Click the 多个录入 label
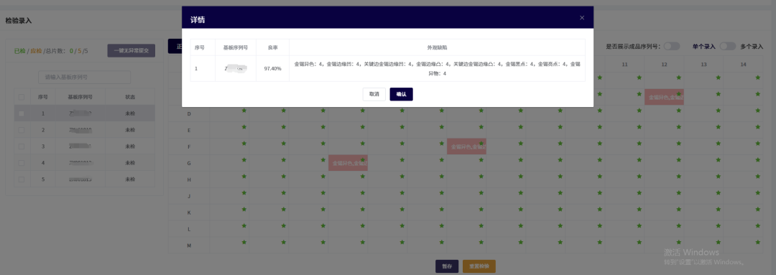 tap(752, 47)
